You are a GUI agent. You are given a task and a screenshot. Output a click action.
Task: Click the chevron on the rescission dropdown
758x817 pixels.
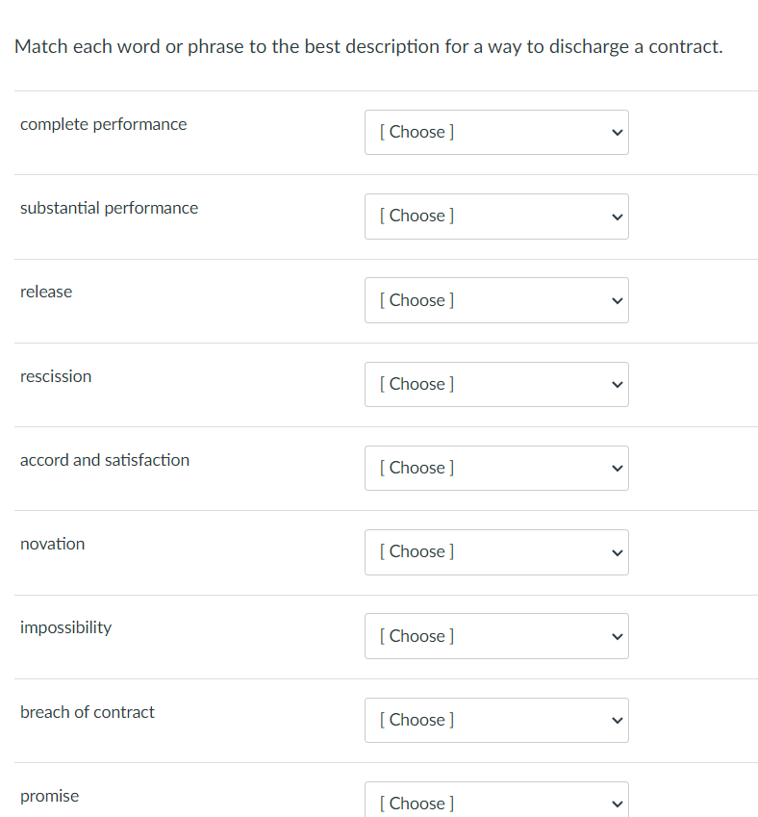pyautogui.click(x=615, y=384)
